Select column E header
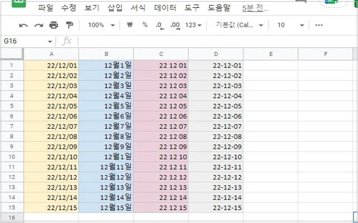Screen dimensions: 358x223 coord(271,54)
